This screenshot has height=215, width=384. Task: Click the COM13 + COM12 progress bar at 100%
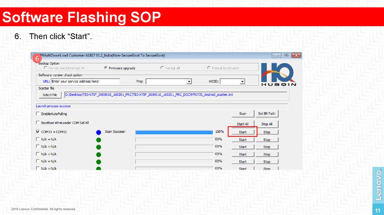[174, 132]
